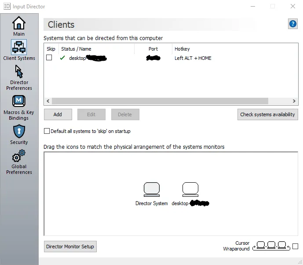This screenshot has width=303, height=265.
Task: Click the Port column header
Action: pos(153,49)
